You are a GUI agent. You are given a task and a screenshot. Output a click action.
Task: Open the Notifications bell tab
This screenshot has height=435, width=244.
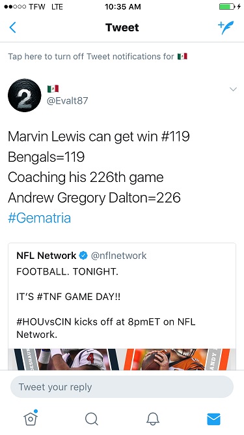(153, 419)
